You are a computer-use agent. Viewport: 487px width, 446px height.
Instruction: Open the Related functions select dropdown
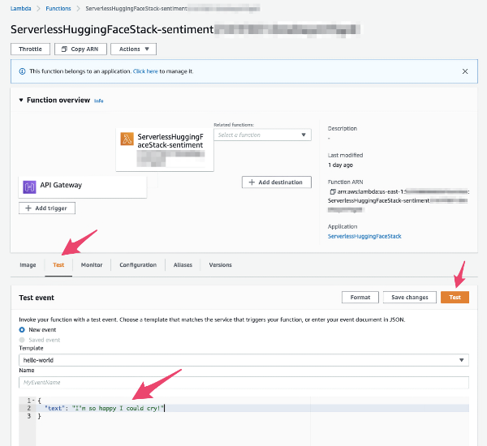point(262,135)
